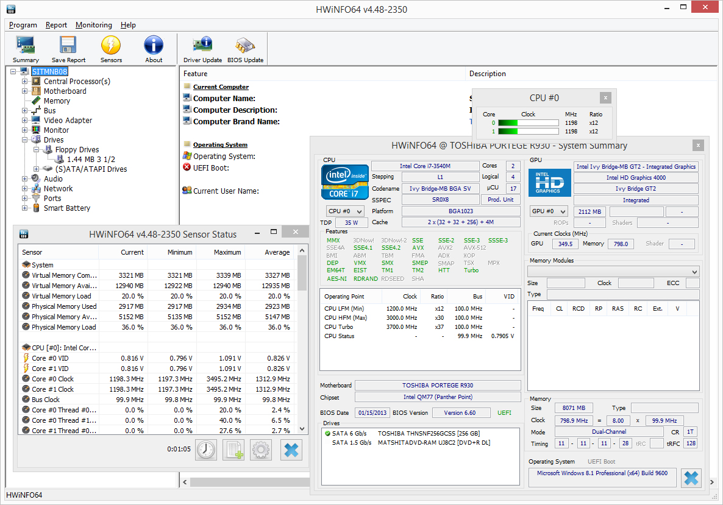Click the Operating System heading link
Screen dimensions: 723x505
[x=221, y=145]
